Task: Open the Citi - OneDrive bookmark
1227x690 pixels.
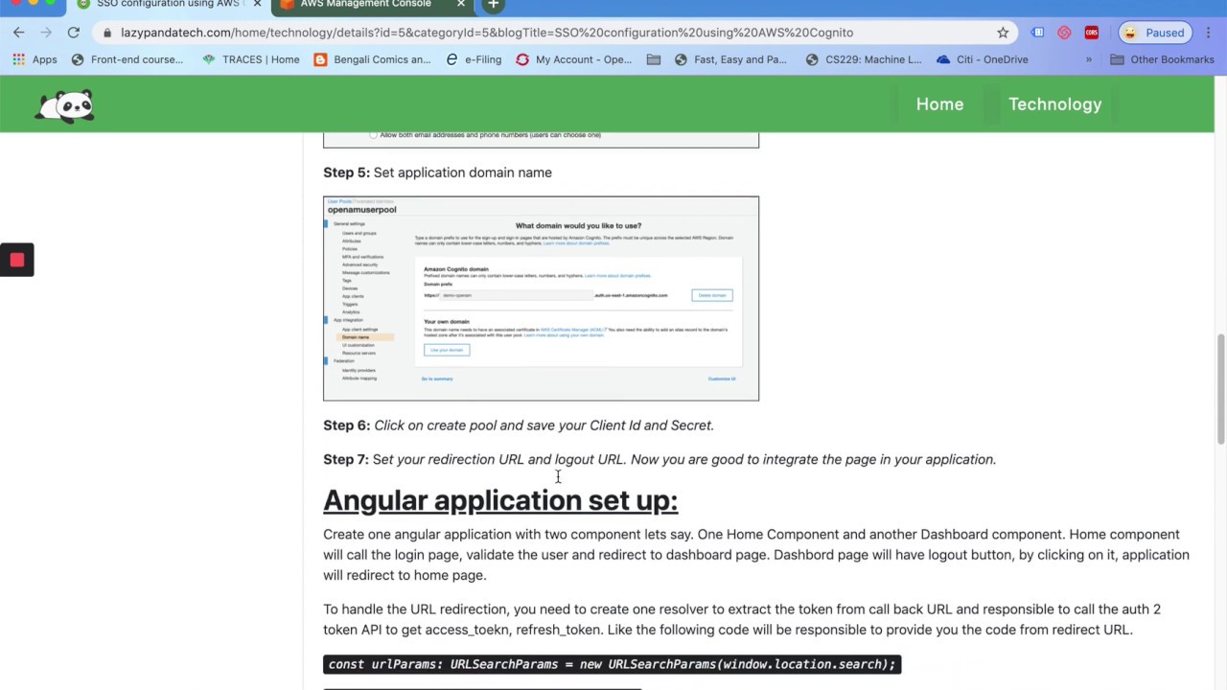Action: [x=983, y=59]
